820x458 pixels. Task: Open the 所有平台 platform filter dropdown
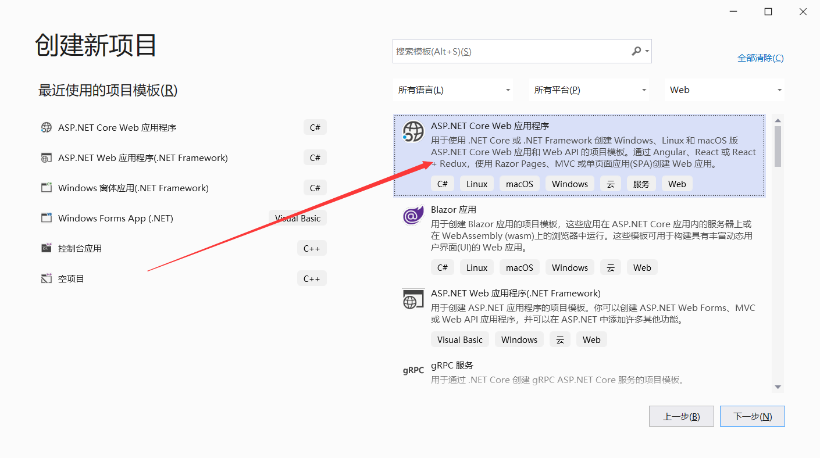pos(589,90)
